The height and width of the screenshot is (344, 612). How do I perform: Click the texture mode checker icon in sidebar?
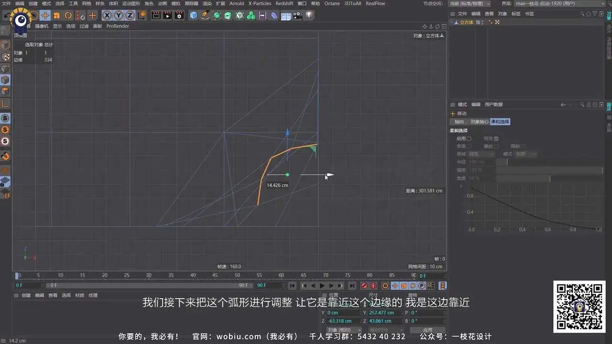point(5,57)
